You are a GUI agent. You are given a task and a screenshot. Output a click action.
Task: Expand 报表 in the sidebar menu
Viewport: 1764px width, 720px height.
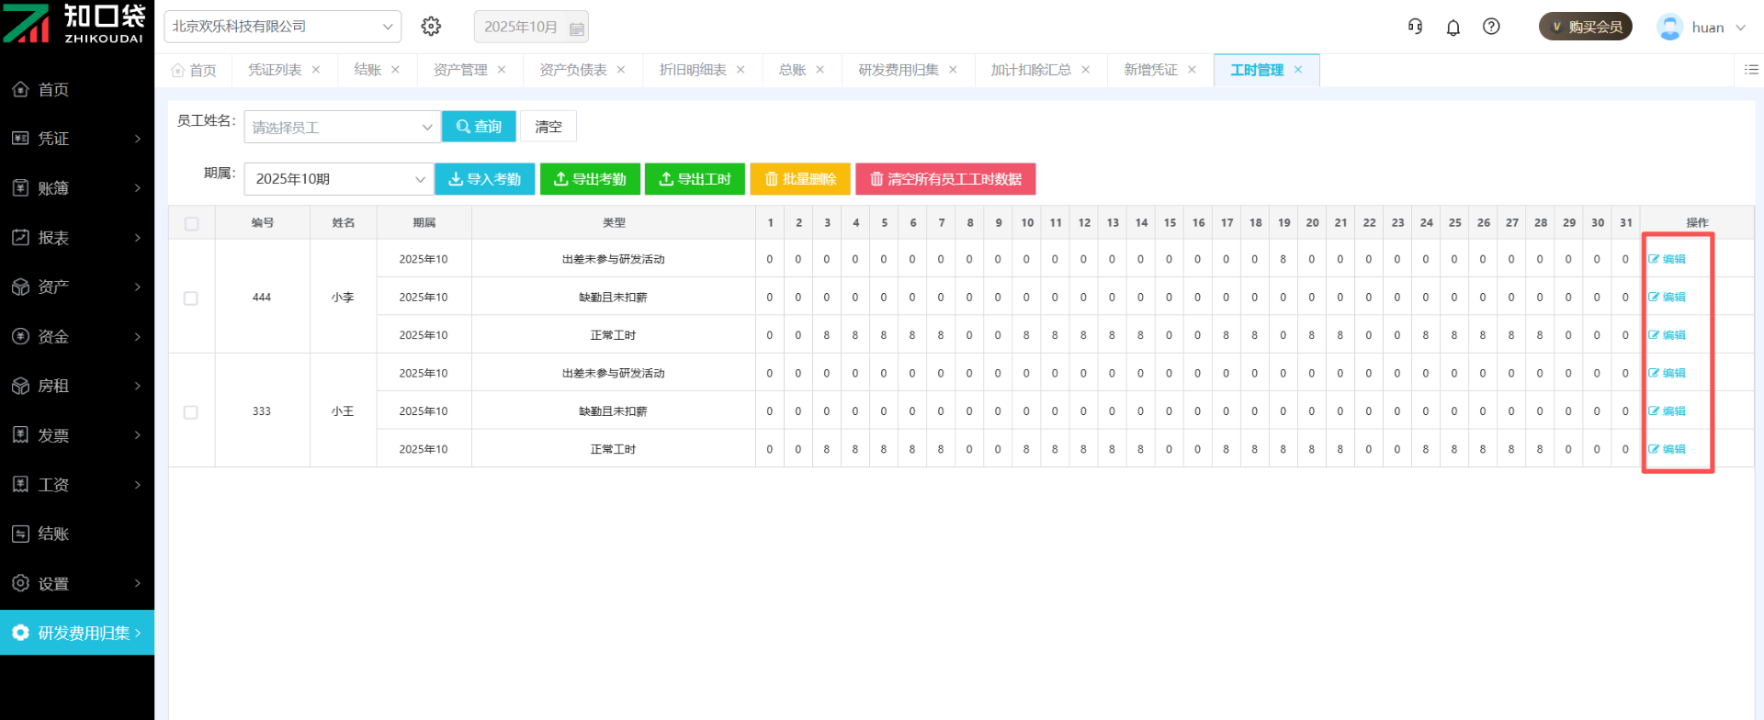coord(77,238)
